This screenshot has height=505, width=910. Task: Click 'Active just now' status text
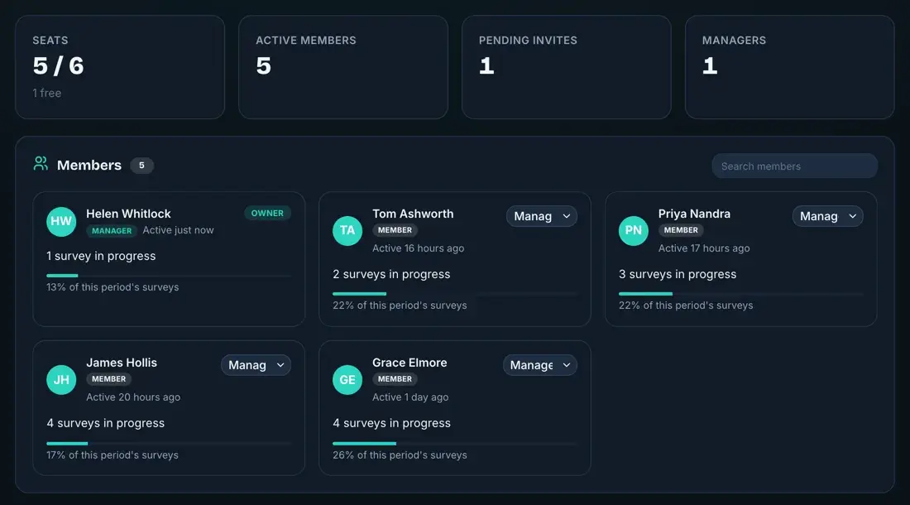click(x=178, y=230)
